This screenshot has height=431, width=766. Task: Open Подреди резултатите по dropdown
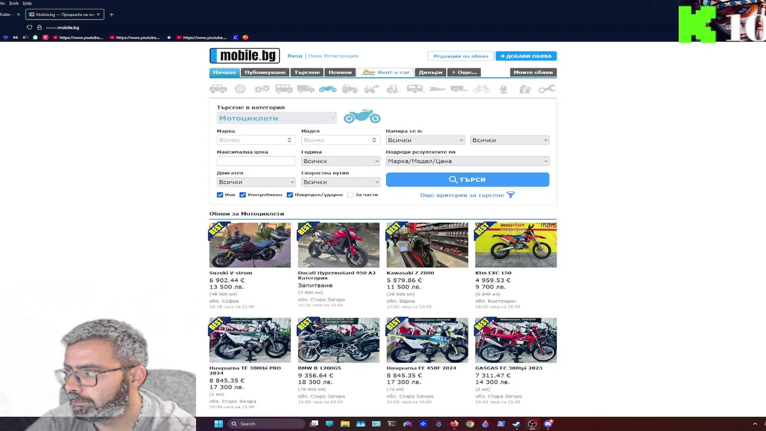click(467, 161)
